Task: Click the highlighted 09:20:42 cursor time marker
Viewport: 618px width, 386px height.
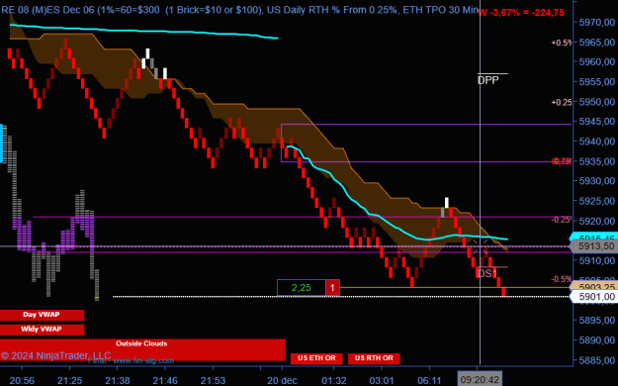Action: 480,379
